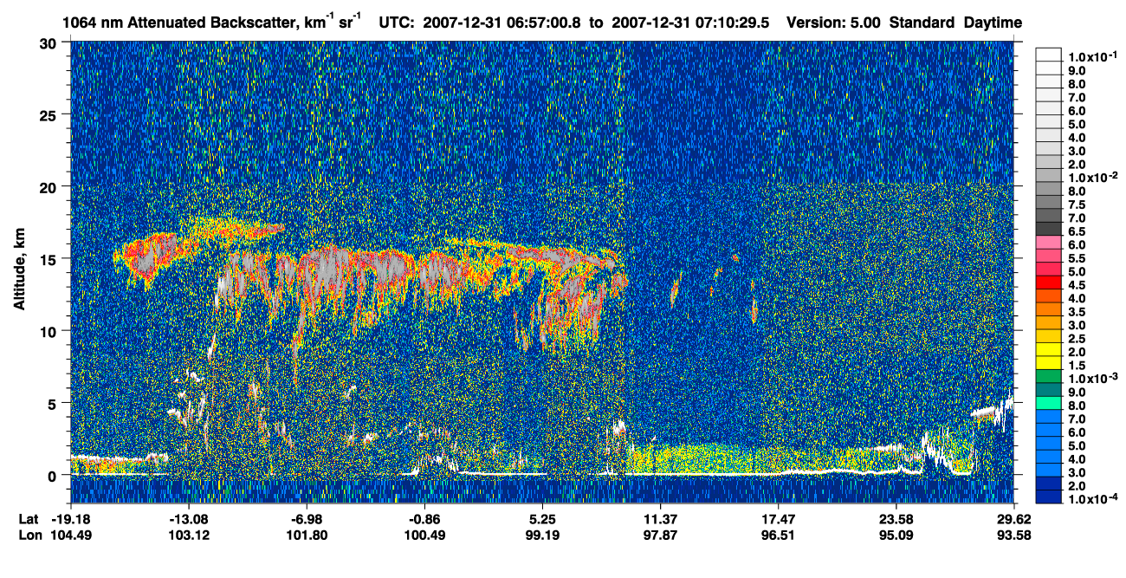Click longitude value 104.49
The image size is (1126, 578).
coord(72,535)
